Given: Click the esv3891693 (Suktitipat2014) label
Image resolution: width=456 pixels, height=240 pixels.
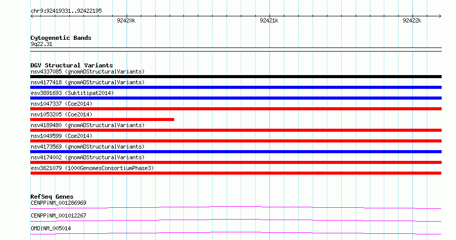Looking at the screenshot, I should pyautogui.click(x=72, y=93).
